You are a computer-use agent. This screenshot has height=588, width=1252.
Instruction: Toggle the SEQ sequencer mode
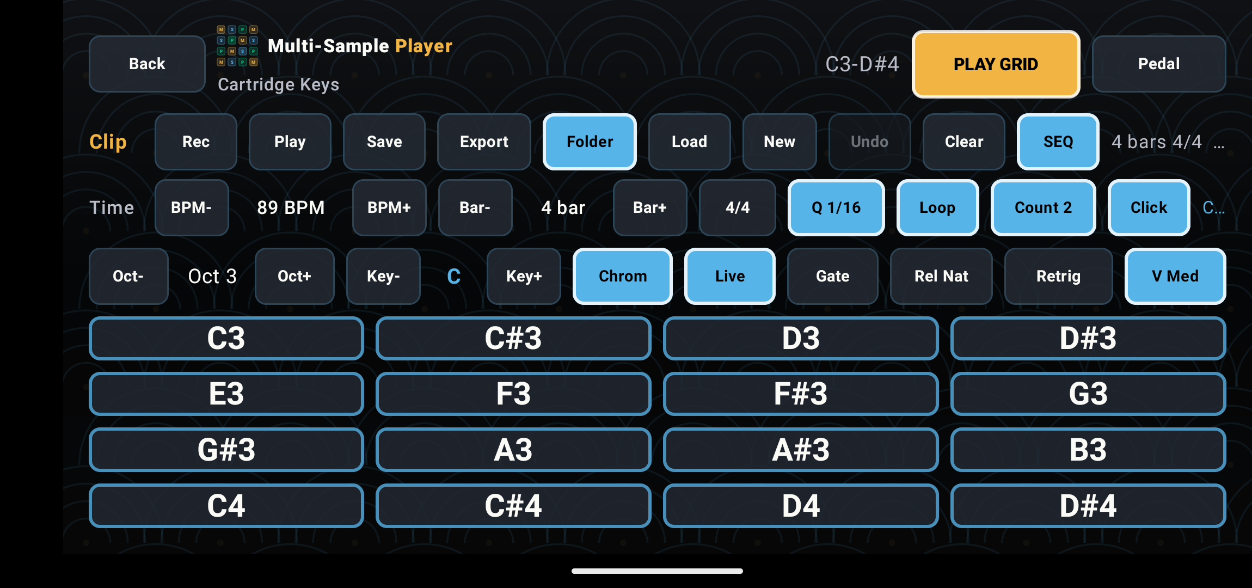pyautogui.click(x=1058, y=142)
